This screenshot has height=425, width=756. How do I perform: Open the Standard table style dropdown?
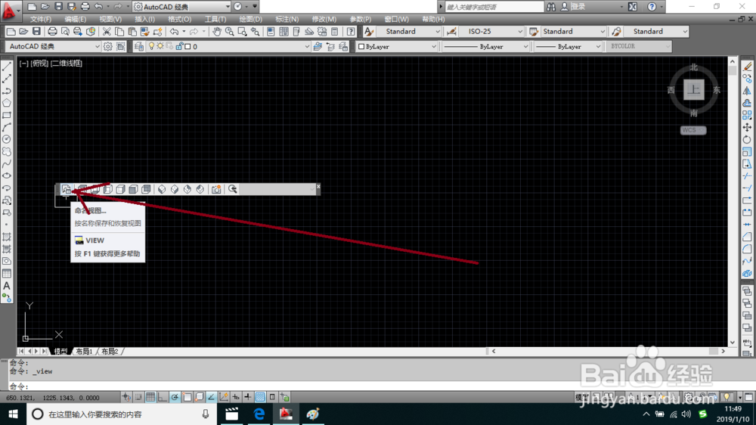(x=573, y=31)
